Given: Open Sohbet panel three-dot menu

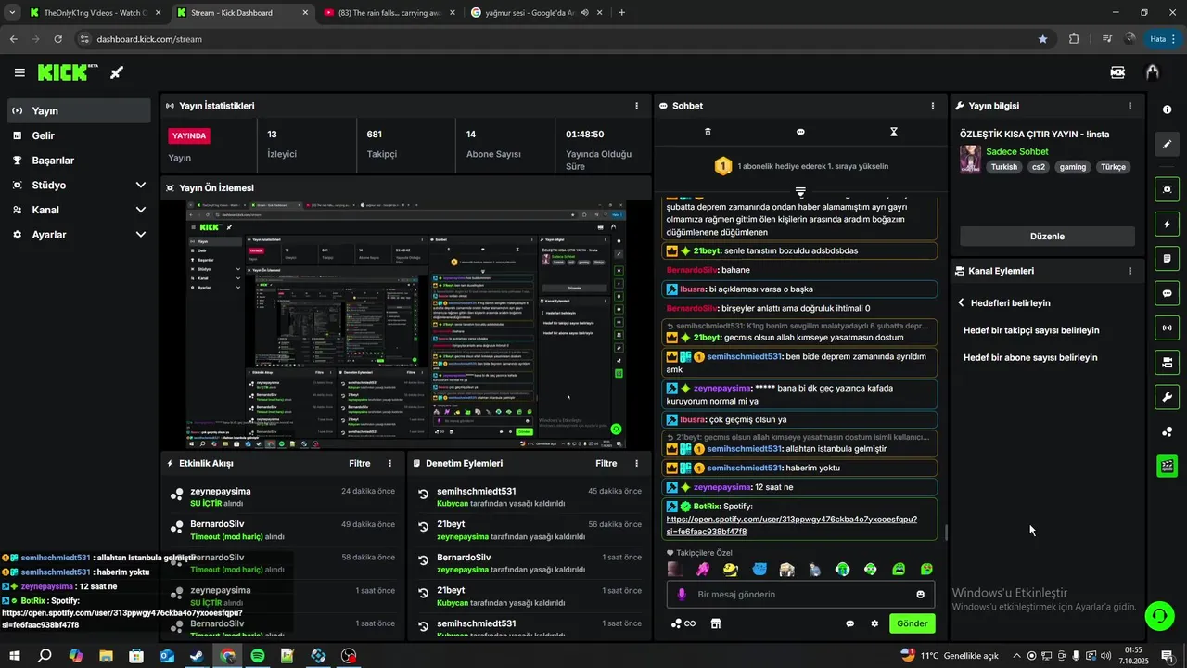Looking at the screenshot, I should pos(933,106).
